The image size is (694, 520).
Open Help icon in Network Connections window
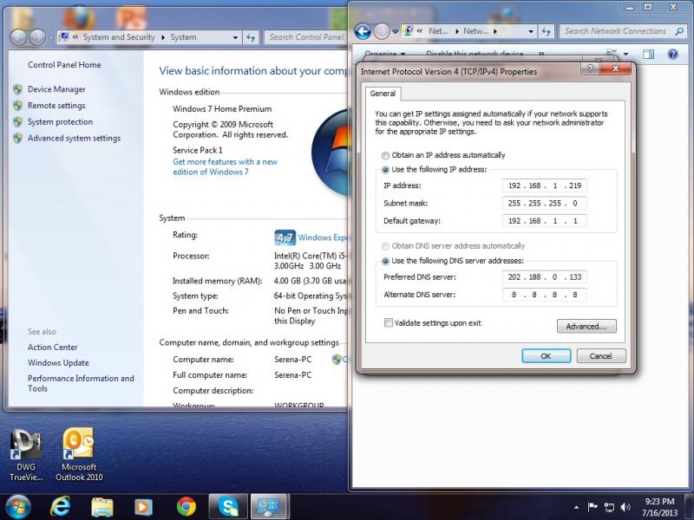pyautogui.click(x=672, y=55)
